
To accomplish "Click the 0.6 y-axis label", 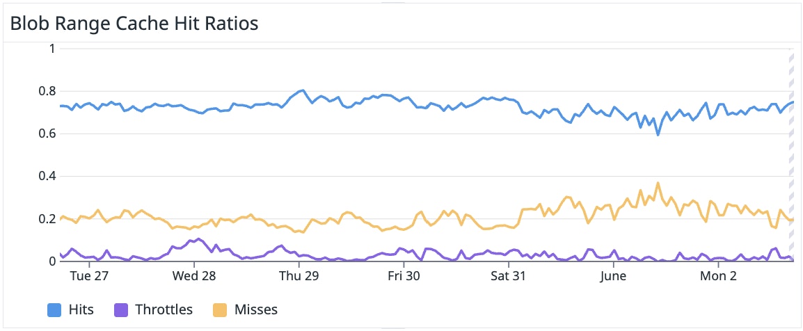I will pyautogui.click(x=47, y=134).
